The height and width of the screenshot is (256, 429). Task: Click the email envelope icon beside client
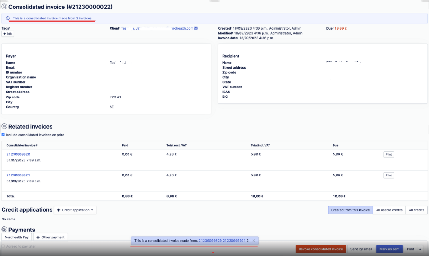click(x=196, y=28)
